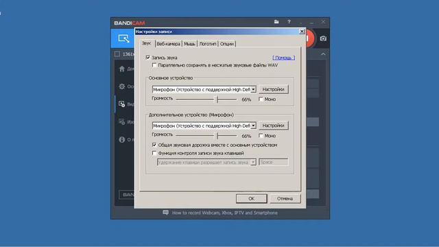The image size is (439, 247).
Task: Click the speech bubble icon in bottom bar
Action: pos(166,213)
